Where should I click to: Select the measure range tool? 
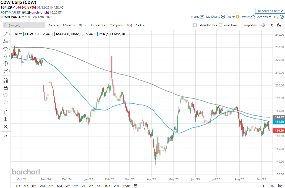(6, 71)
